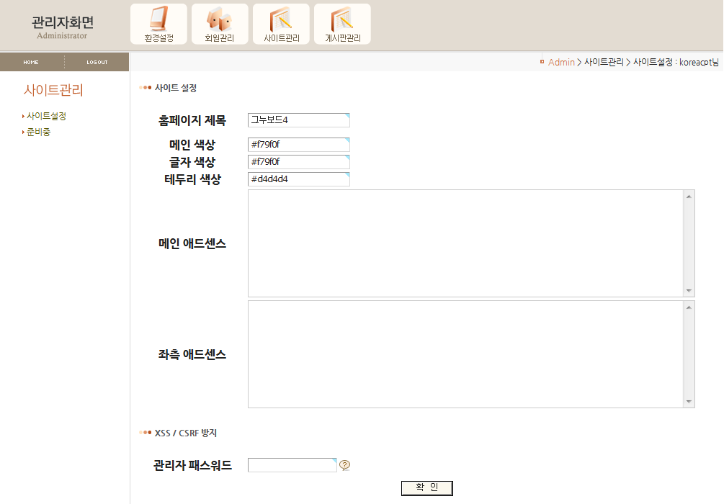Focus the 관리자 패스워드 password field
Screen dimensions: 724x504
pyautogui.click(x=292, y=465)
